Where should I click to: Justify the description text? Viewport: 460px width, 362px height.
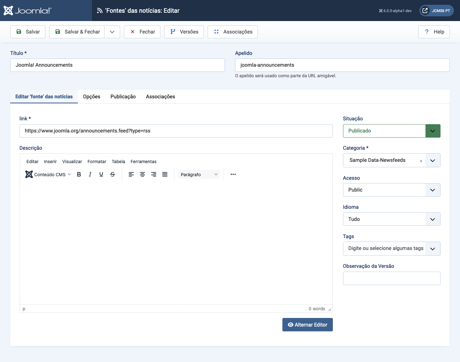[x=165, y=174]
